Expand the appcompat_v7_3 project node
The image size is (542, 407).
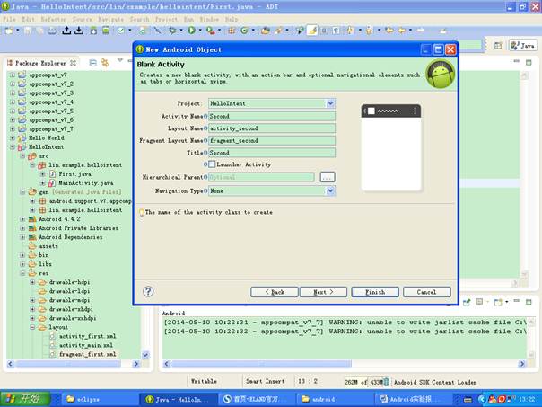[13, 93]
